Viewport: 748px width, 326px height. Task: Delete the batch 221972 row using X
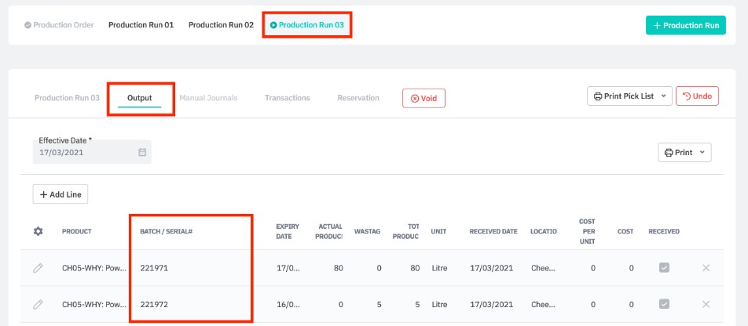706,304
